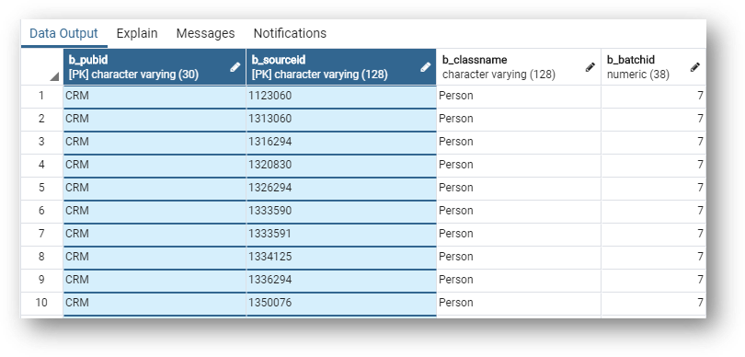Select the b_sourceid column header
This screenshot has height=357, width=745.
coord(341,67)
